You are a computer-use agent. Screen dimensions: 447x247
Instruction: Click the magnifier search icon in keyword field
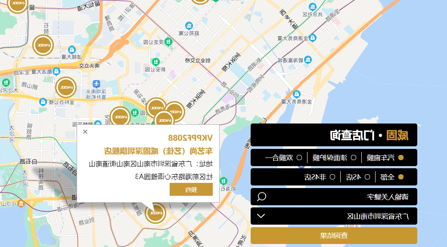(261, 197)
